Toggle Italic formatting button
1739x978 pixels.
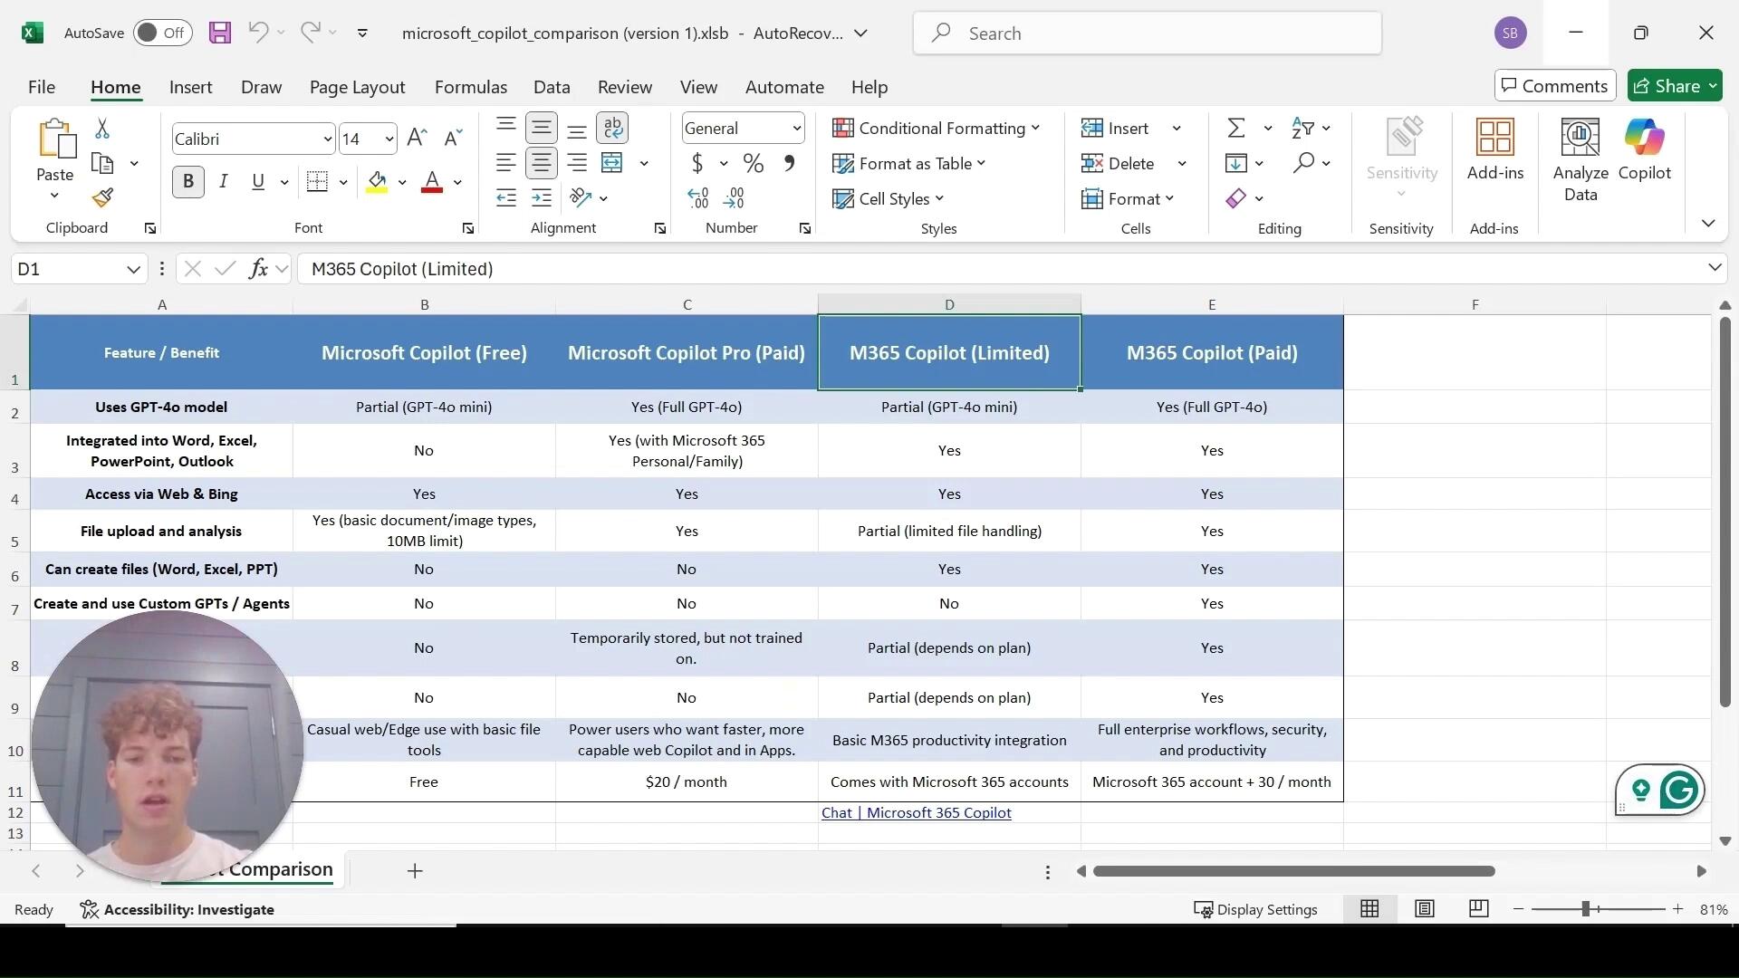pyautogui.click(x=223, y=181)
